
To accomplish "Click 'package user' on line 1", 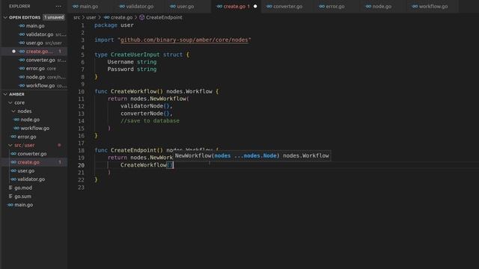I will tap(114, 25).
